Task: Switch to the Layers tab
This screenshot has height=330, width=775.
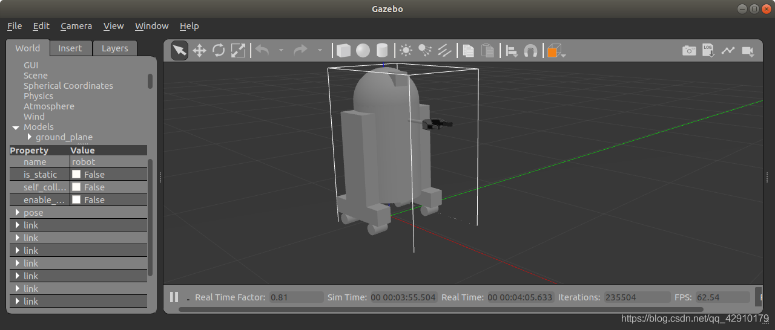Action: tap(115, 48)
